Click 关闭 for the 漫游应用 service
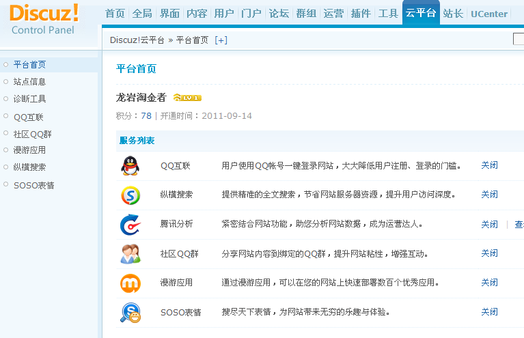The width and height of the screenshot is (524, 338). (x=490, y=283)
